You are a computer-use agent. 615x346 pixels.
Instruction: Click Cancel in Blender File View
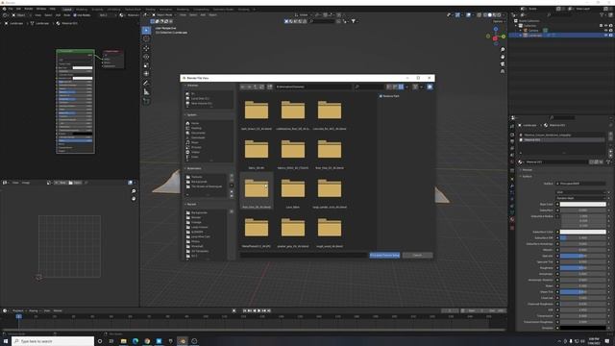pos(417,256)
